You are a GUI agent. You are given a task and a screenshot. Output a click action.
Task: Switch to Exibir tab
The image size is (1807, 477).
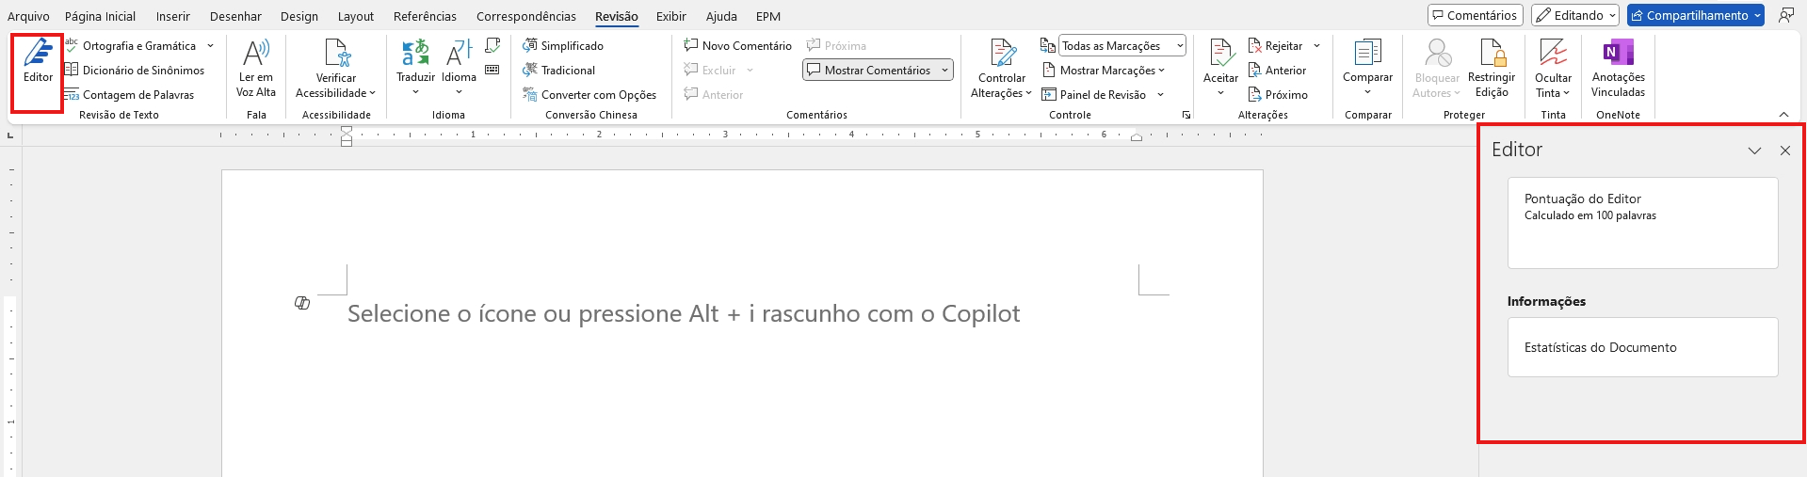click(x=671, y=16)
